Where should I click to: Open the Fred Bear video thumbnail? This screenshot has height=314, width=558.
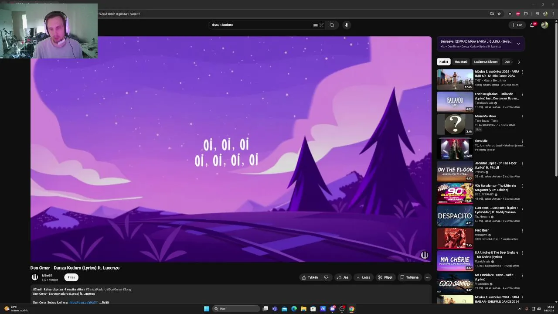[455, 238]
